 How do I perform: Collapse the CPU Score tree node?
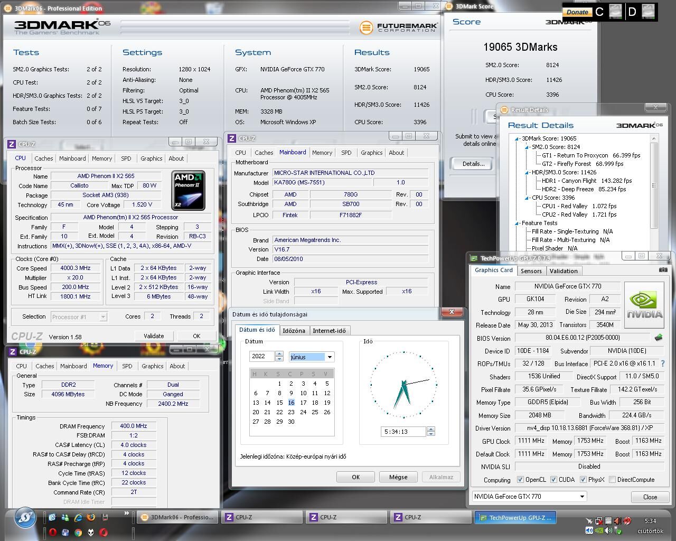point(528,198)
